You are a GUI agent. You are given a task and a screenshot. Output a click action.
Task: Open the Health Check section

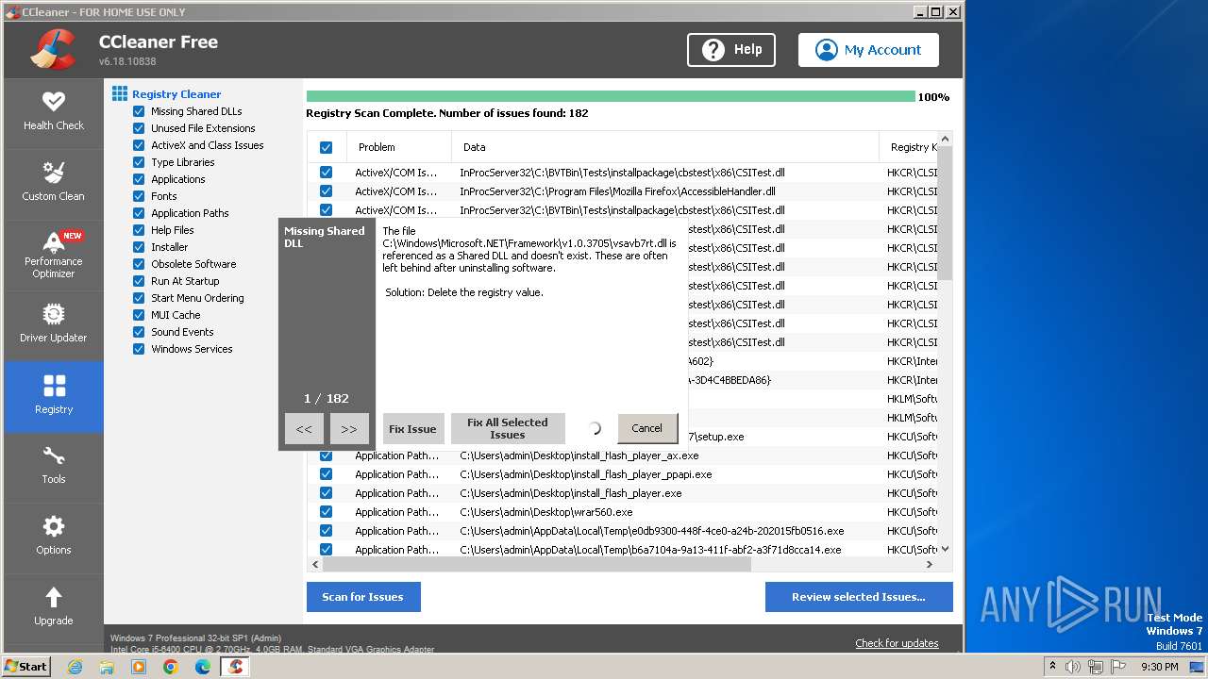[x=53, y=112]
